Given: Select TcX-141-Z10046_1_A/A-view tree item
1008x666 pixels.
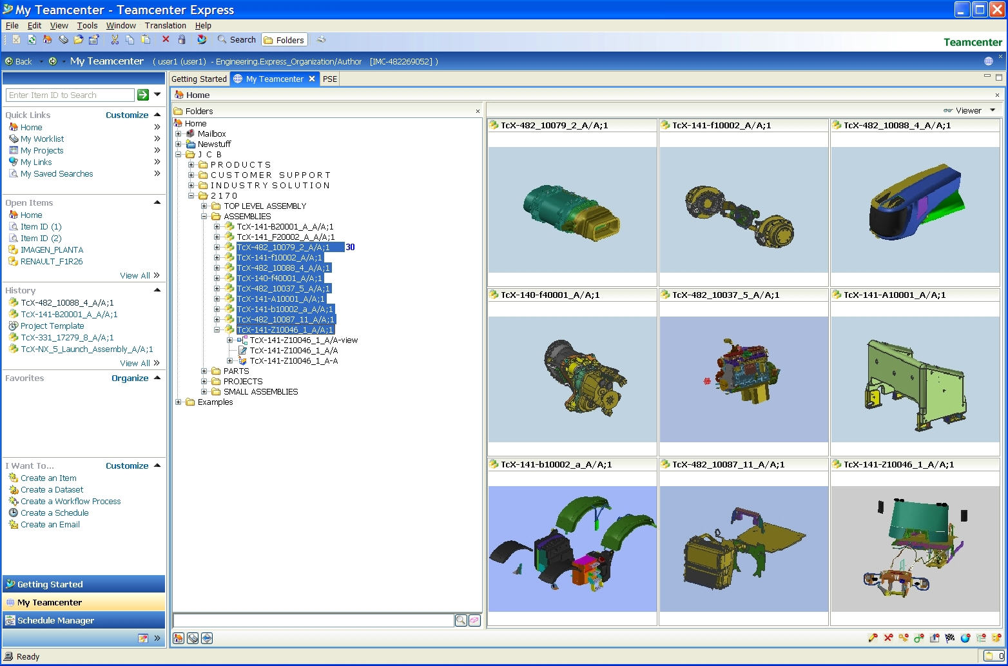Looking at the screenshot, I should pyautogui.click(x=304, y=340).
